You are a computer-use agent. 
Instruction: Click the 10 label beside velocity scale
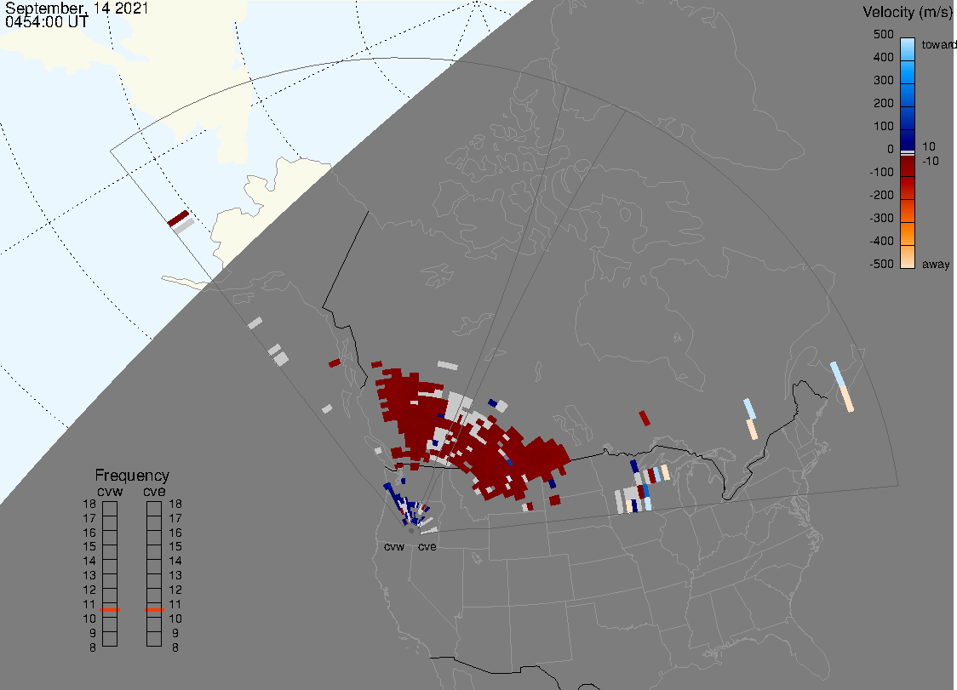pos(928,146)
